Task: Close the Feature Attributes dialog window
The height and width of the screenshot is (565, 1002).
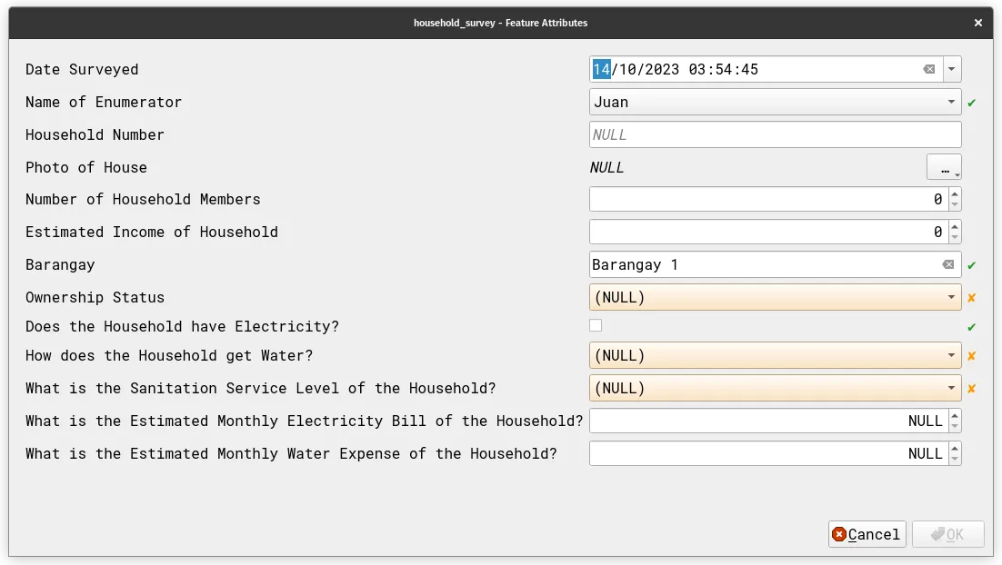Action: pos(978,23)
